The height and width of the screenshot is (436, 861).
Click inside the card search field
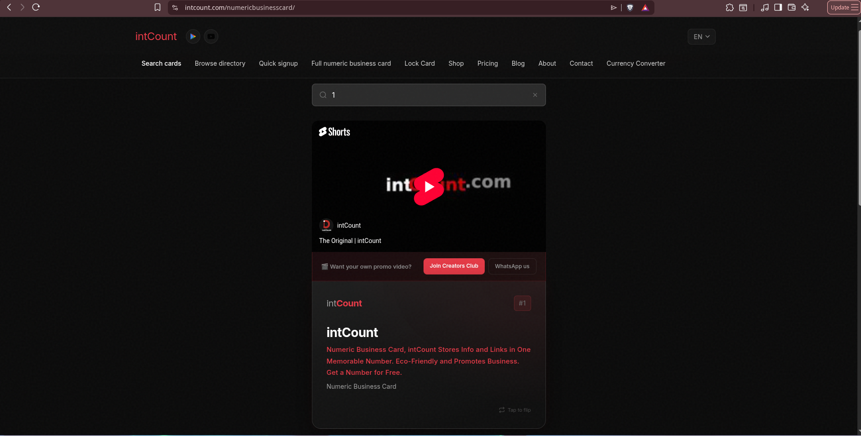click(x=429, y=95)
